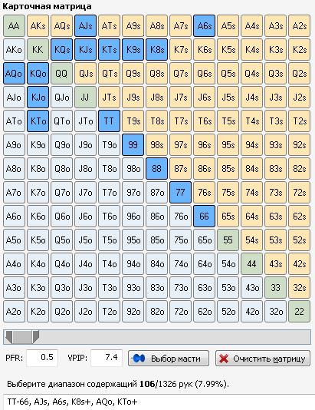Select the A2s hand cell

pyautogui.click(x=299, y=25)
